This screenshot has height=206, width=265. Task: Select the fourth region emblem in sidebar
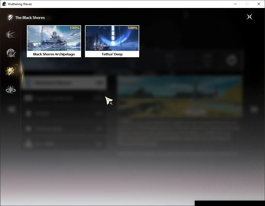11,89
